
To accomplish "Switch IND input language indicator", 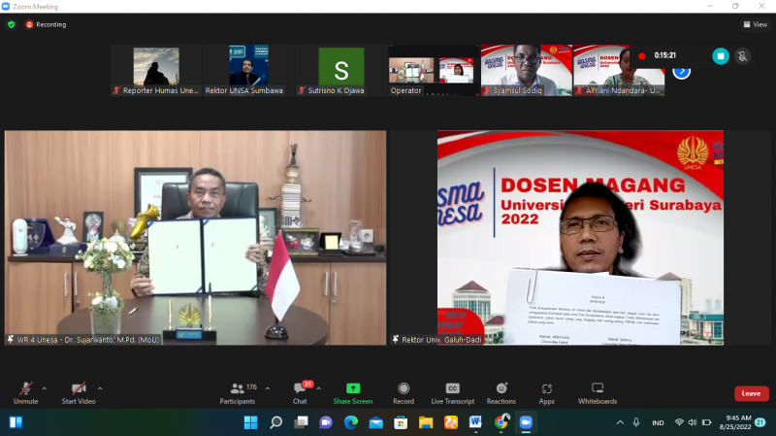I will point(658,422).
